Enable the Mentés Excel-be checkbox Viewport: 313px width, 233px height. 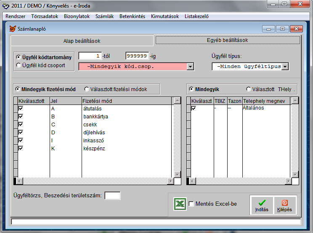click(191, 204)
